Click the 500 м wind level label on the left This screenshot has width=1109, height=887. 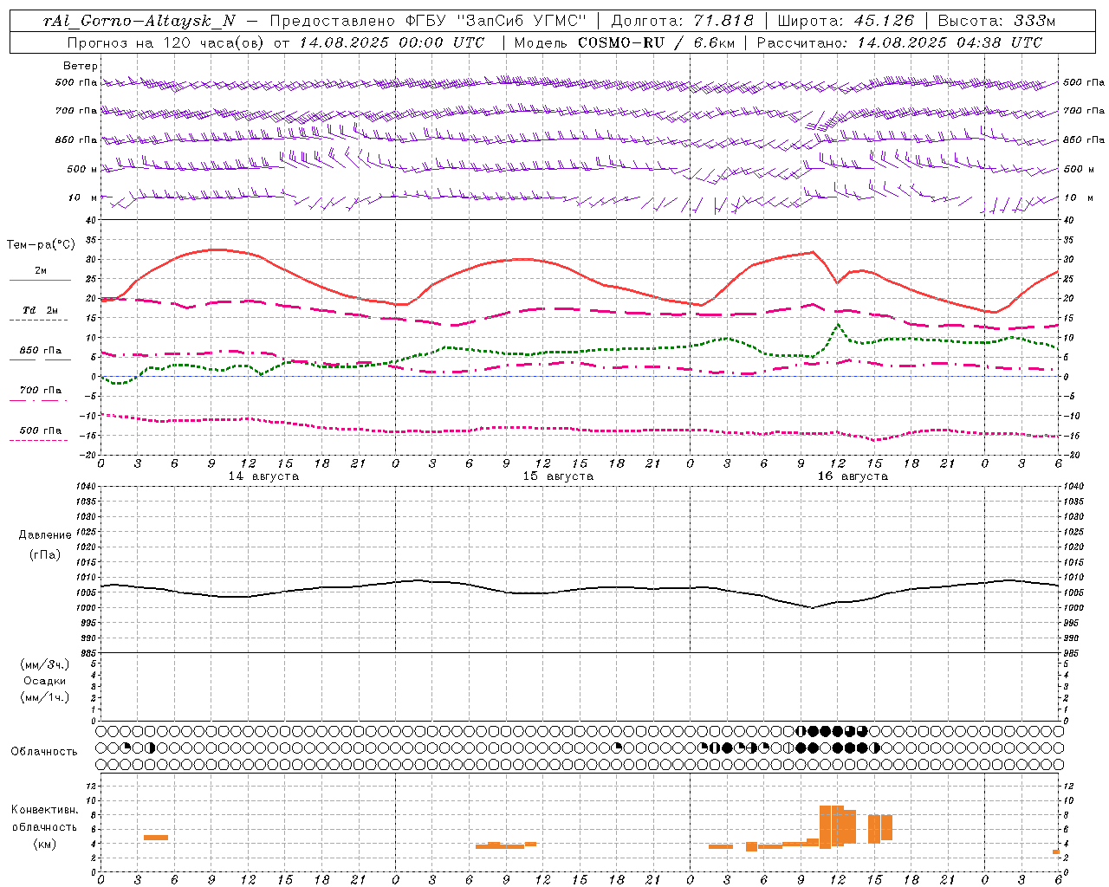pos(82,169)
